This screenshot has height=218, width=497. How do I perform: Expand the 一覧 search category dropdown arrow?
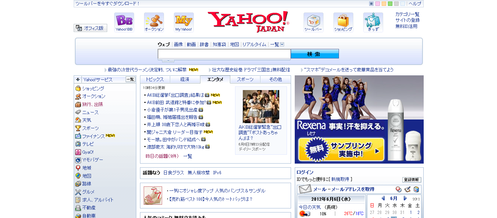pos(282,44)
